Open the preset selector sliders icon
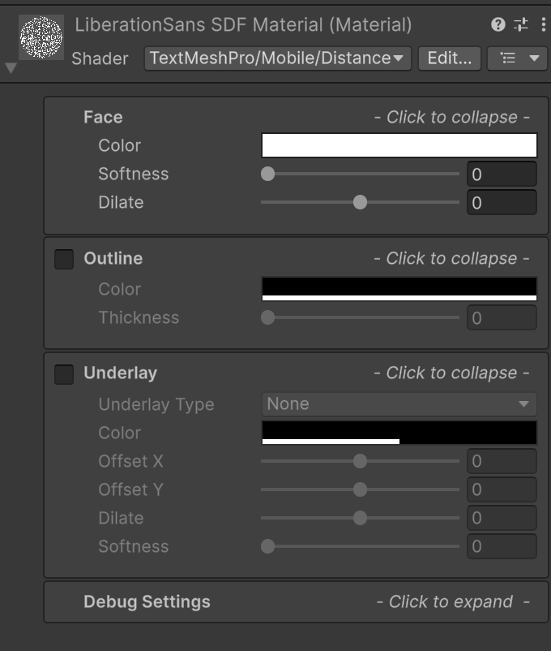 point(521,24)
